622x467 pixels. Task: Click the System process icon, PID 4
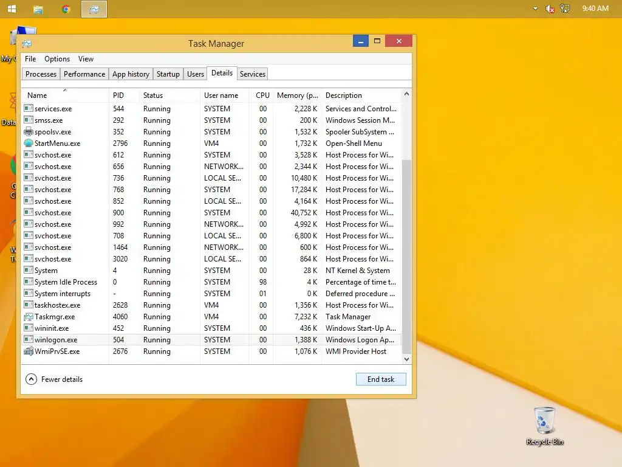tap(28, 270)
